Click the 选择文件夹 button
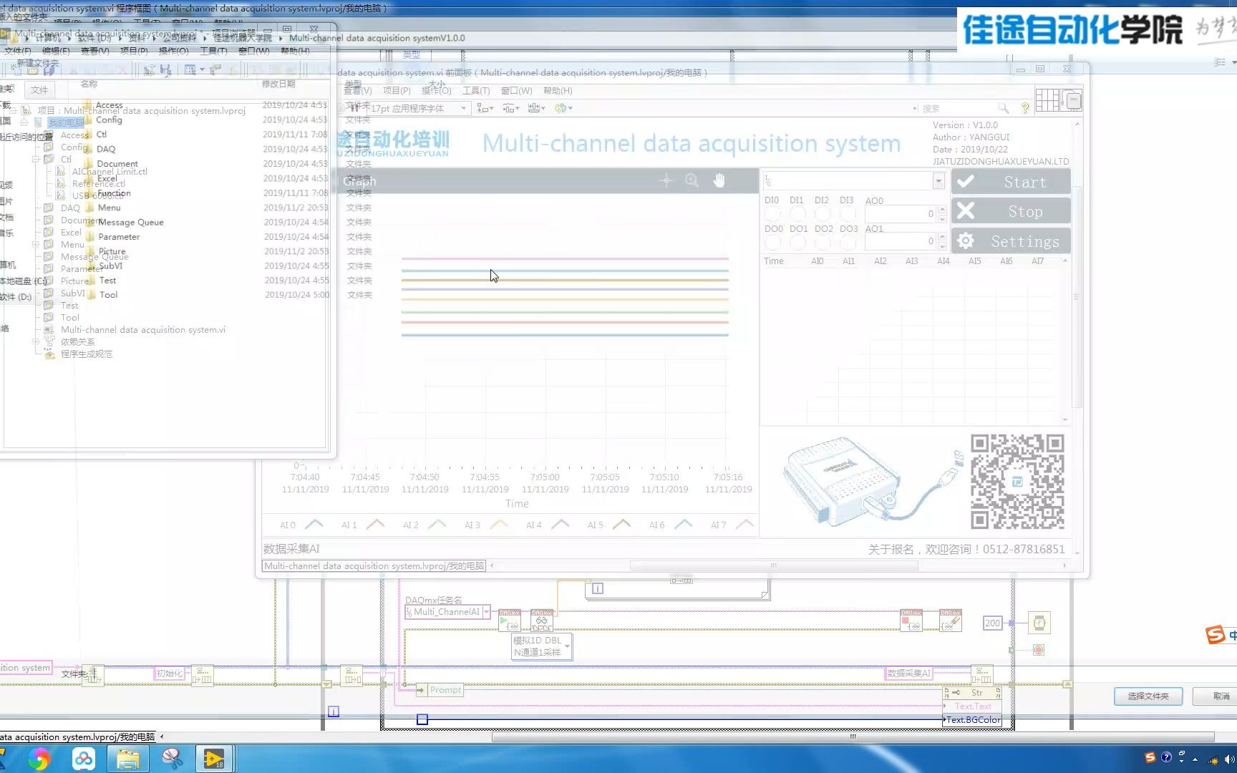Screen dimensions: 1237x773 click(x=1148, y=696)
